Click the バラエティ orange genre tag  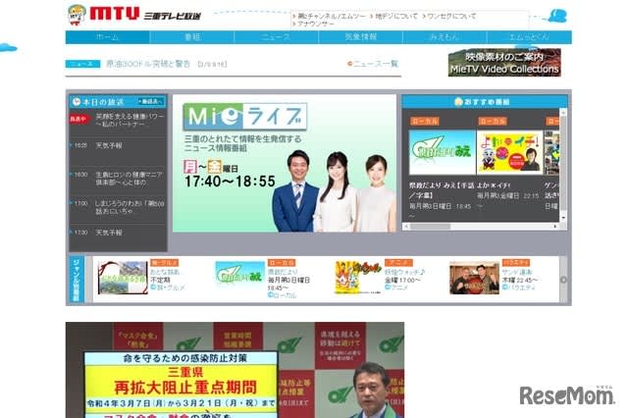point(516,263)
